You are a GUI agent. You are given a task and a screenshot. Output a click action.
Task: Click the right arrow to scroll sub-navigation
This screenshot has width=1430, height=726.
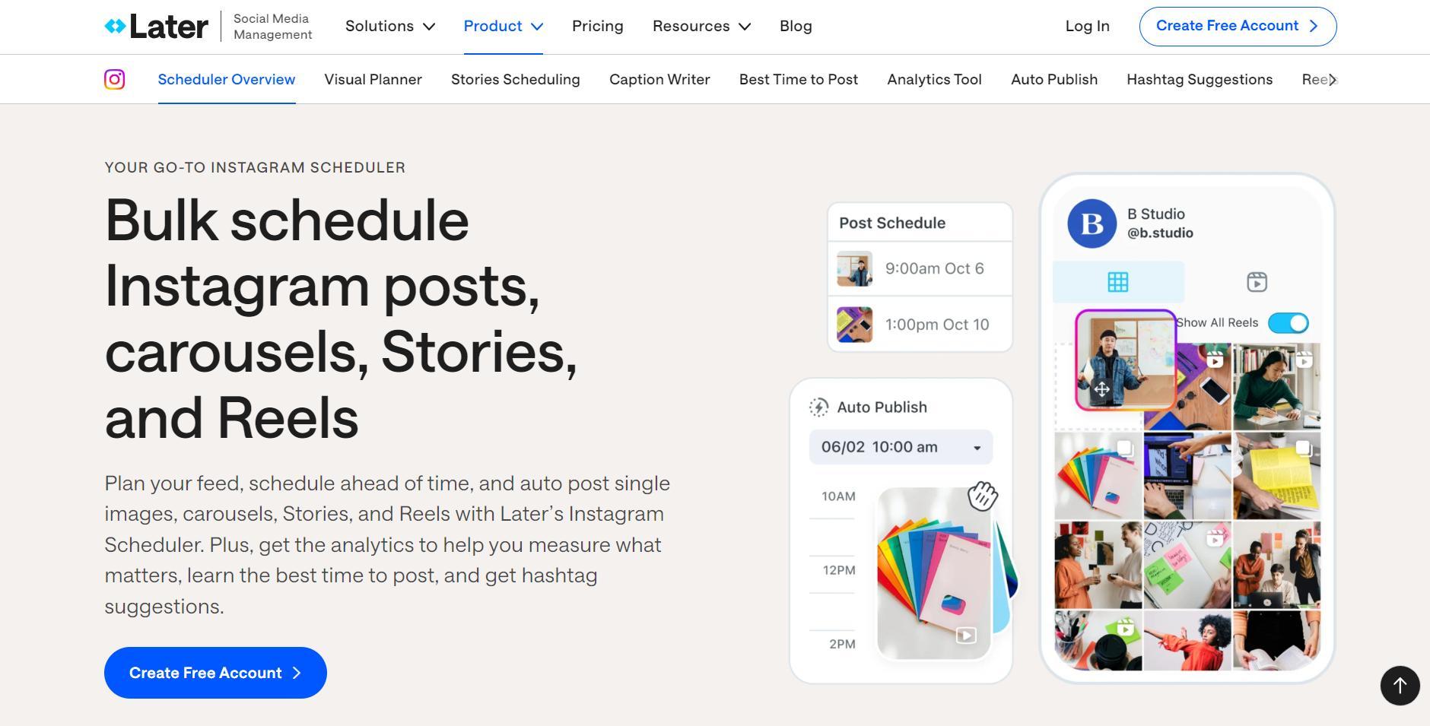[1332, 80]
